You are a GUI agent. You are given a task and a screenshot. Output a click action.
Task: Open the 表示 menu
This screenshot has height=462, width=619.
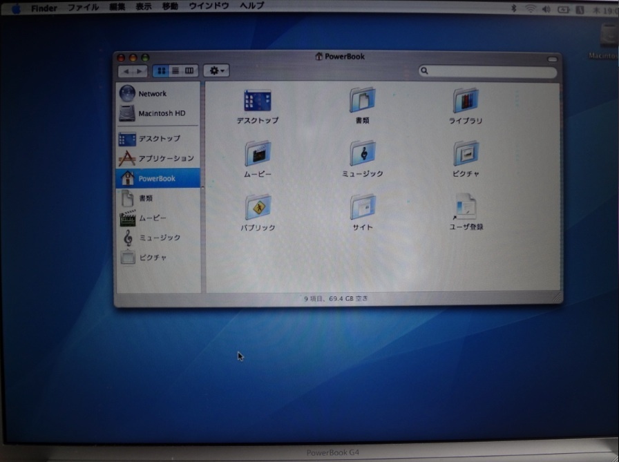click(144, 7)
